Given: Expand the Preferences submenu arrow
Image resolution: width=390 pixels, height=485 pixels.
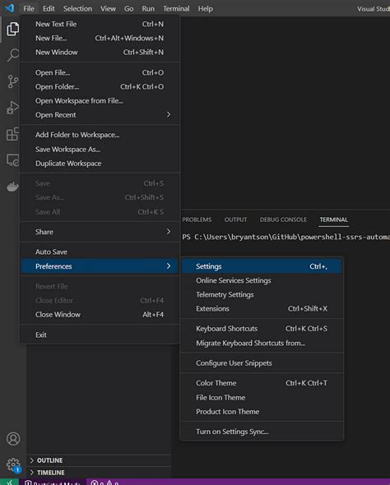Looking at the screenshot, I should 169,266.
